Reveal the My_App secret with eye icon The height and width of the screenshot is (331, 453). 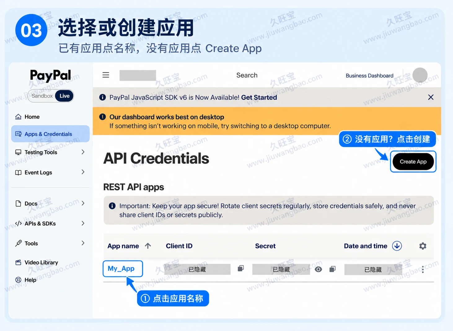[x=318, y=269]
